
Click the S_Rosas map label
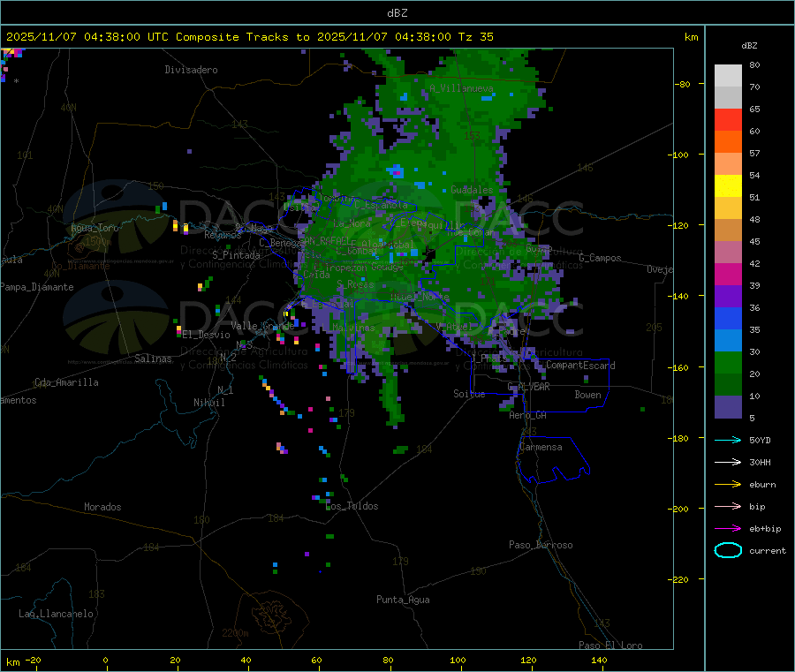tap(355, 284)
